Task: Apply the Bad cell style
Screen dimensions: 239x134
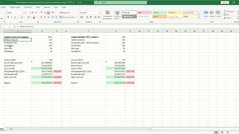Action: (145, 12)
